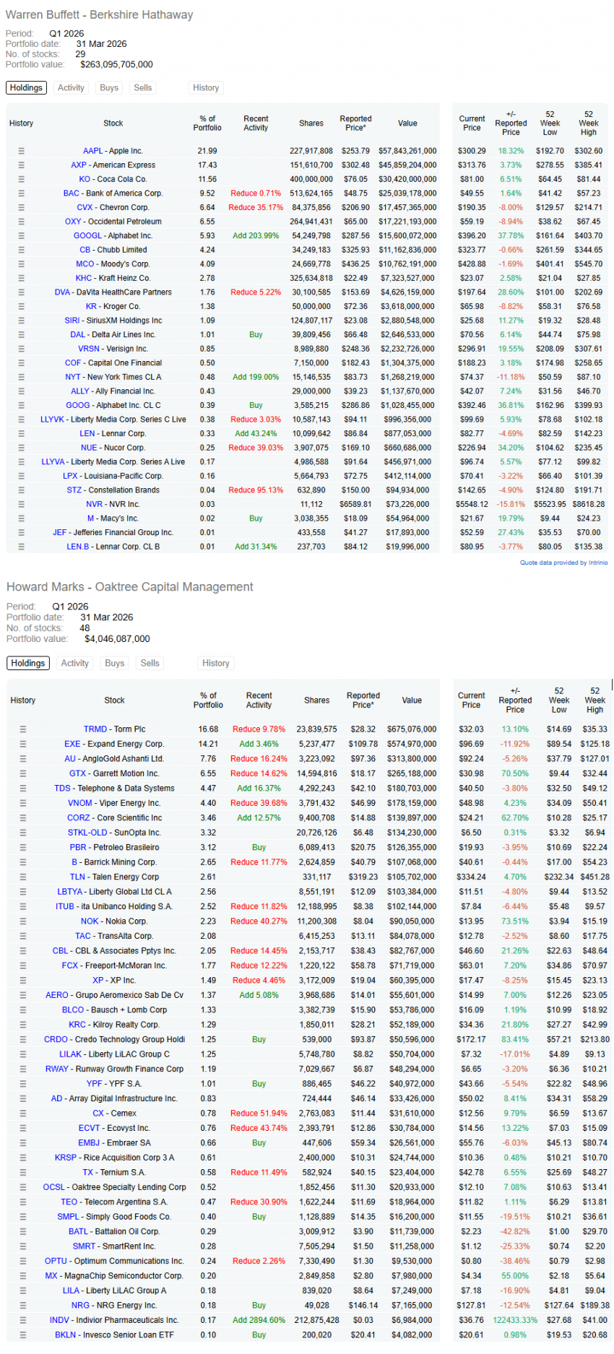
Task: Open history icon for OXY row
Action: [x=22, y=222]
